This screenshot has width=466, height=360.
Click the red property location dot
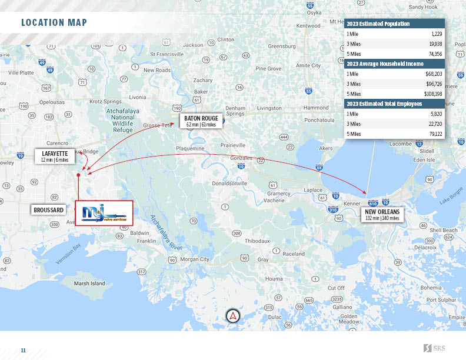78,175
